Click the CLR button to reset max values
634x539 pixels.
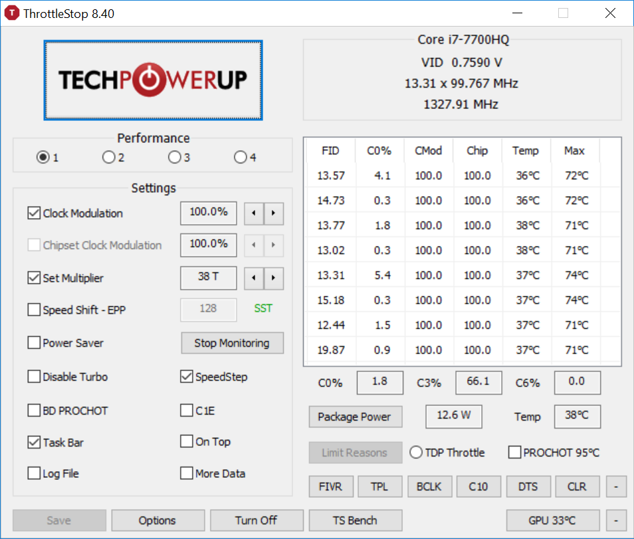(x=577, y=486)
